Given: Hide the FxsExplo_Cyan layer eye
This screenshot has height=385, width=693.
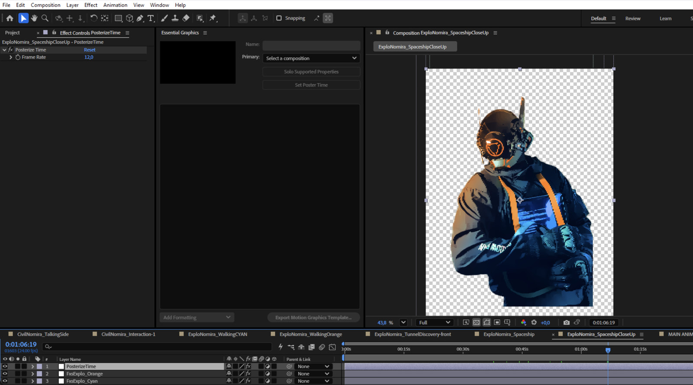Looking at the screenshot, I should (5, 381).
